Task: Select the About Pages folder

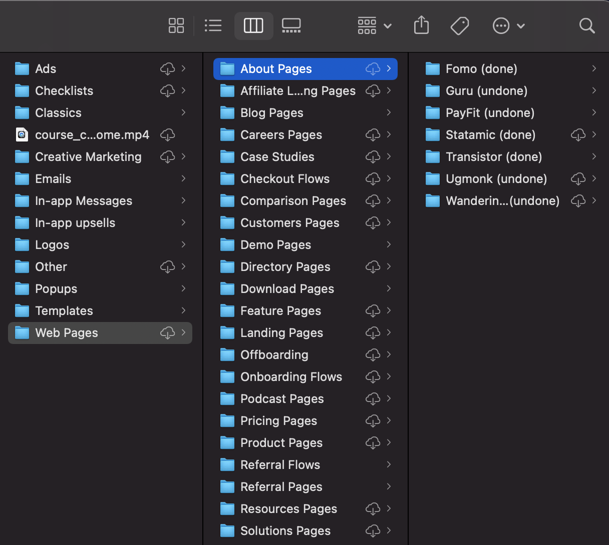Action: click(x=276, y=68)
